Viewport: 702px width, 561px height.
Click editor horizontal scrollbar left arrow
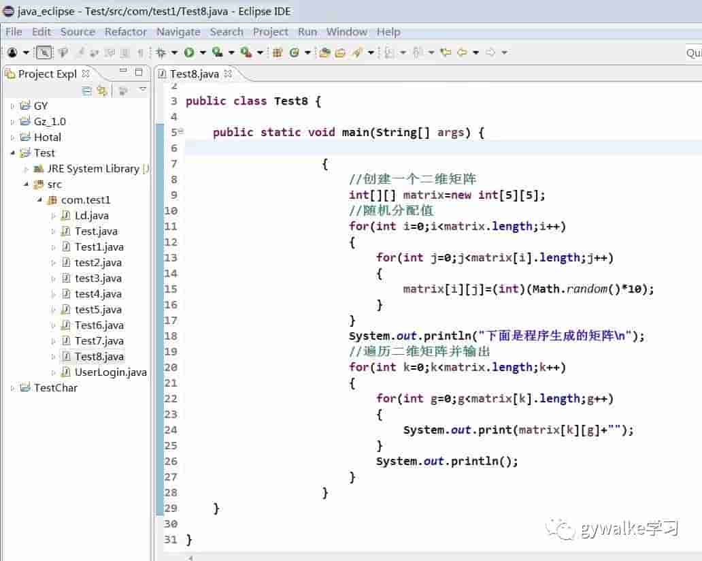[x=190, y=558]
